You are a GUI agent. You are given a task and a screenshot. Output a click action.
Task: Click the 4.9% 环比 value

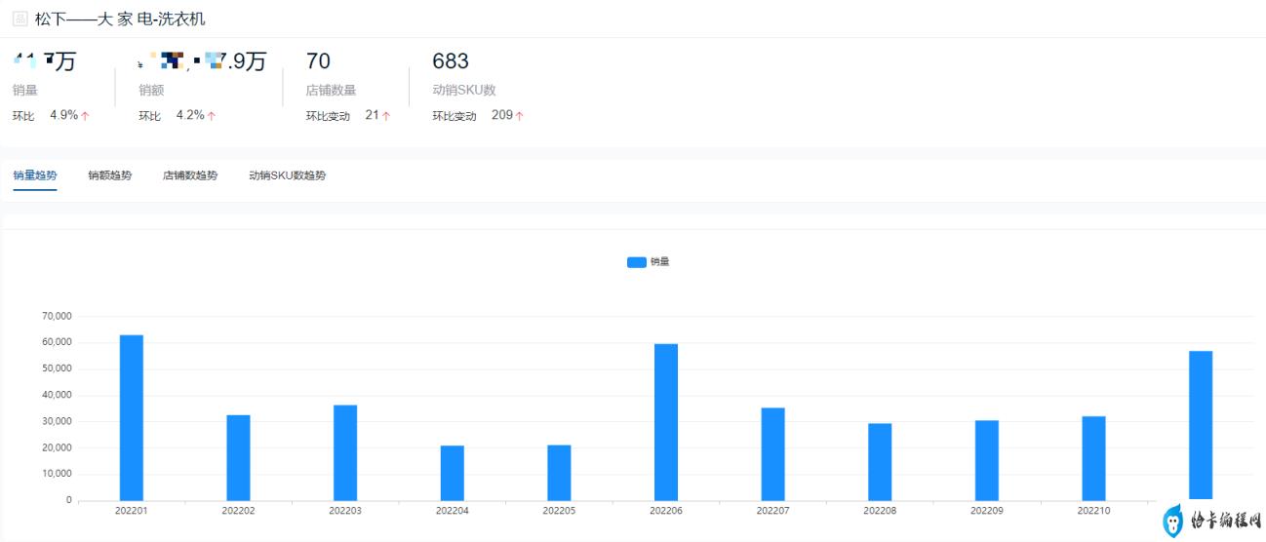63,115
